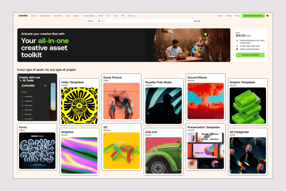Expand the Gen AI menu
Image resolution: width=286 pixels, height=191 pixels.
[34, 16]
